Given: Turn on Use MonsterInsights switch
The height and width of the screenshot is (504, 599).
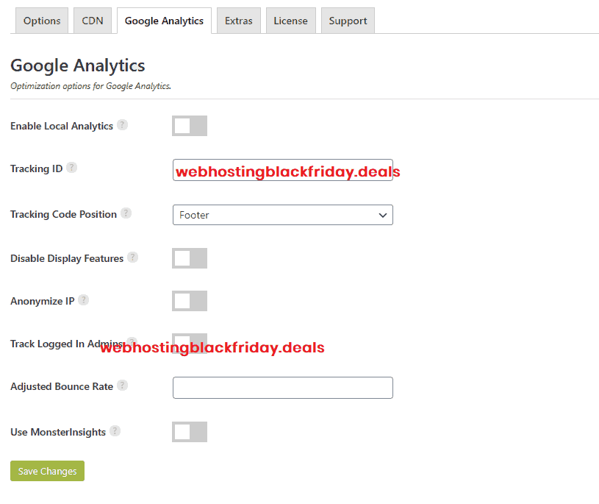Looking at the screenshot, I should [x=190, y=432].
